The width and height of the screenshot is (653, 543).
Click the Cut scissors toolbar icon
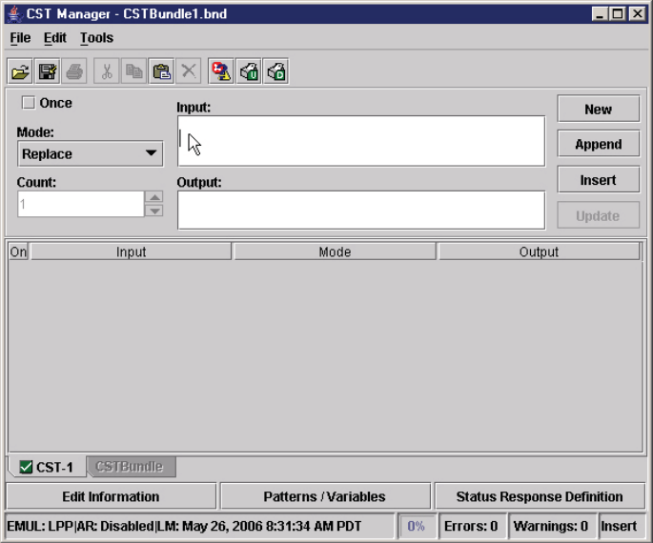click(107, 71)
